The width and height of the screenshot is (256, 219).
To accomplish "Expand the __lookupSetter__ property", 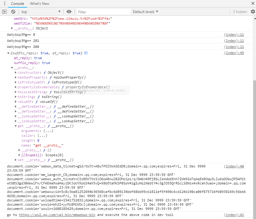I will [16, 121].
